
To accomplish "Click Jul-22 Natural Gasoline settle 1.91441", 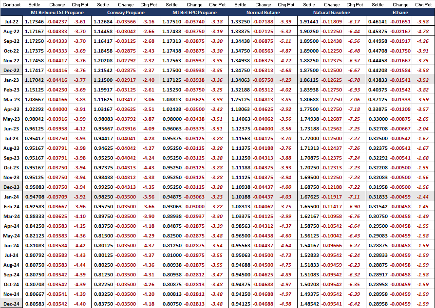I will pyautogui.click(x=309, y=21).
